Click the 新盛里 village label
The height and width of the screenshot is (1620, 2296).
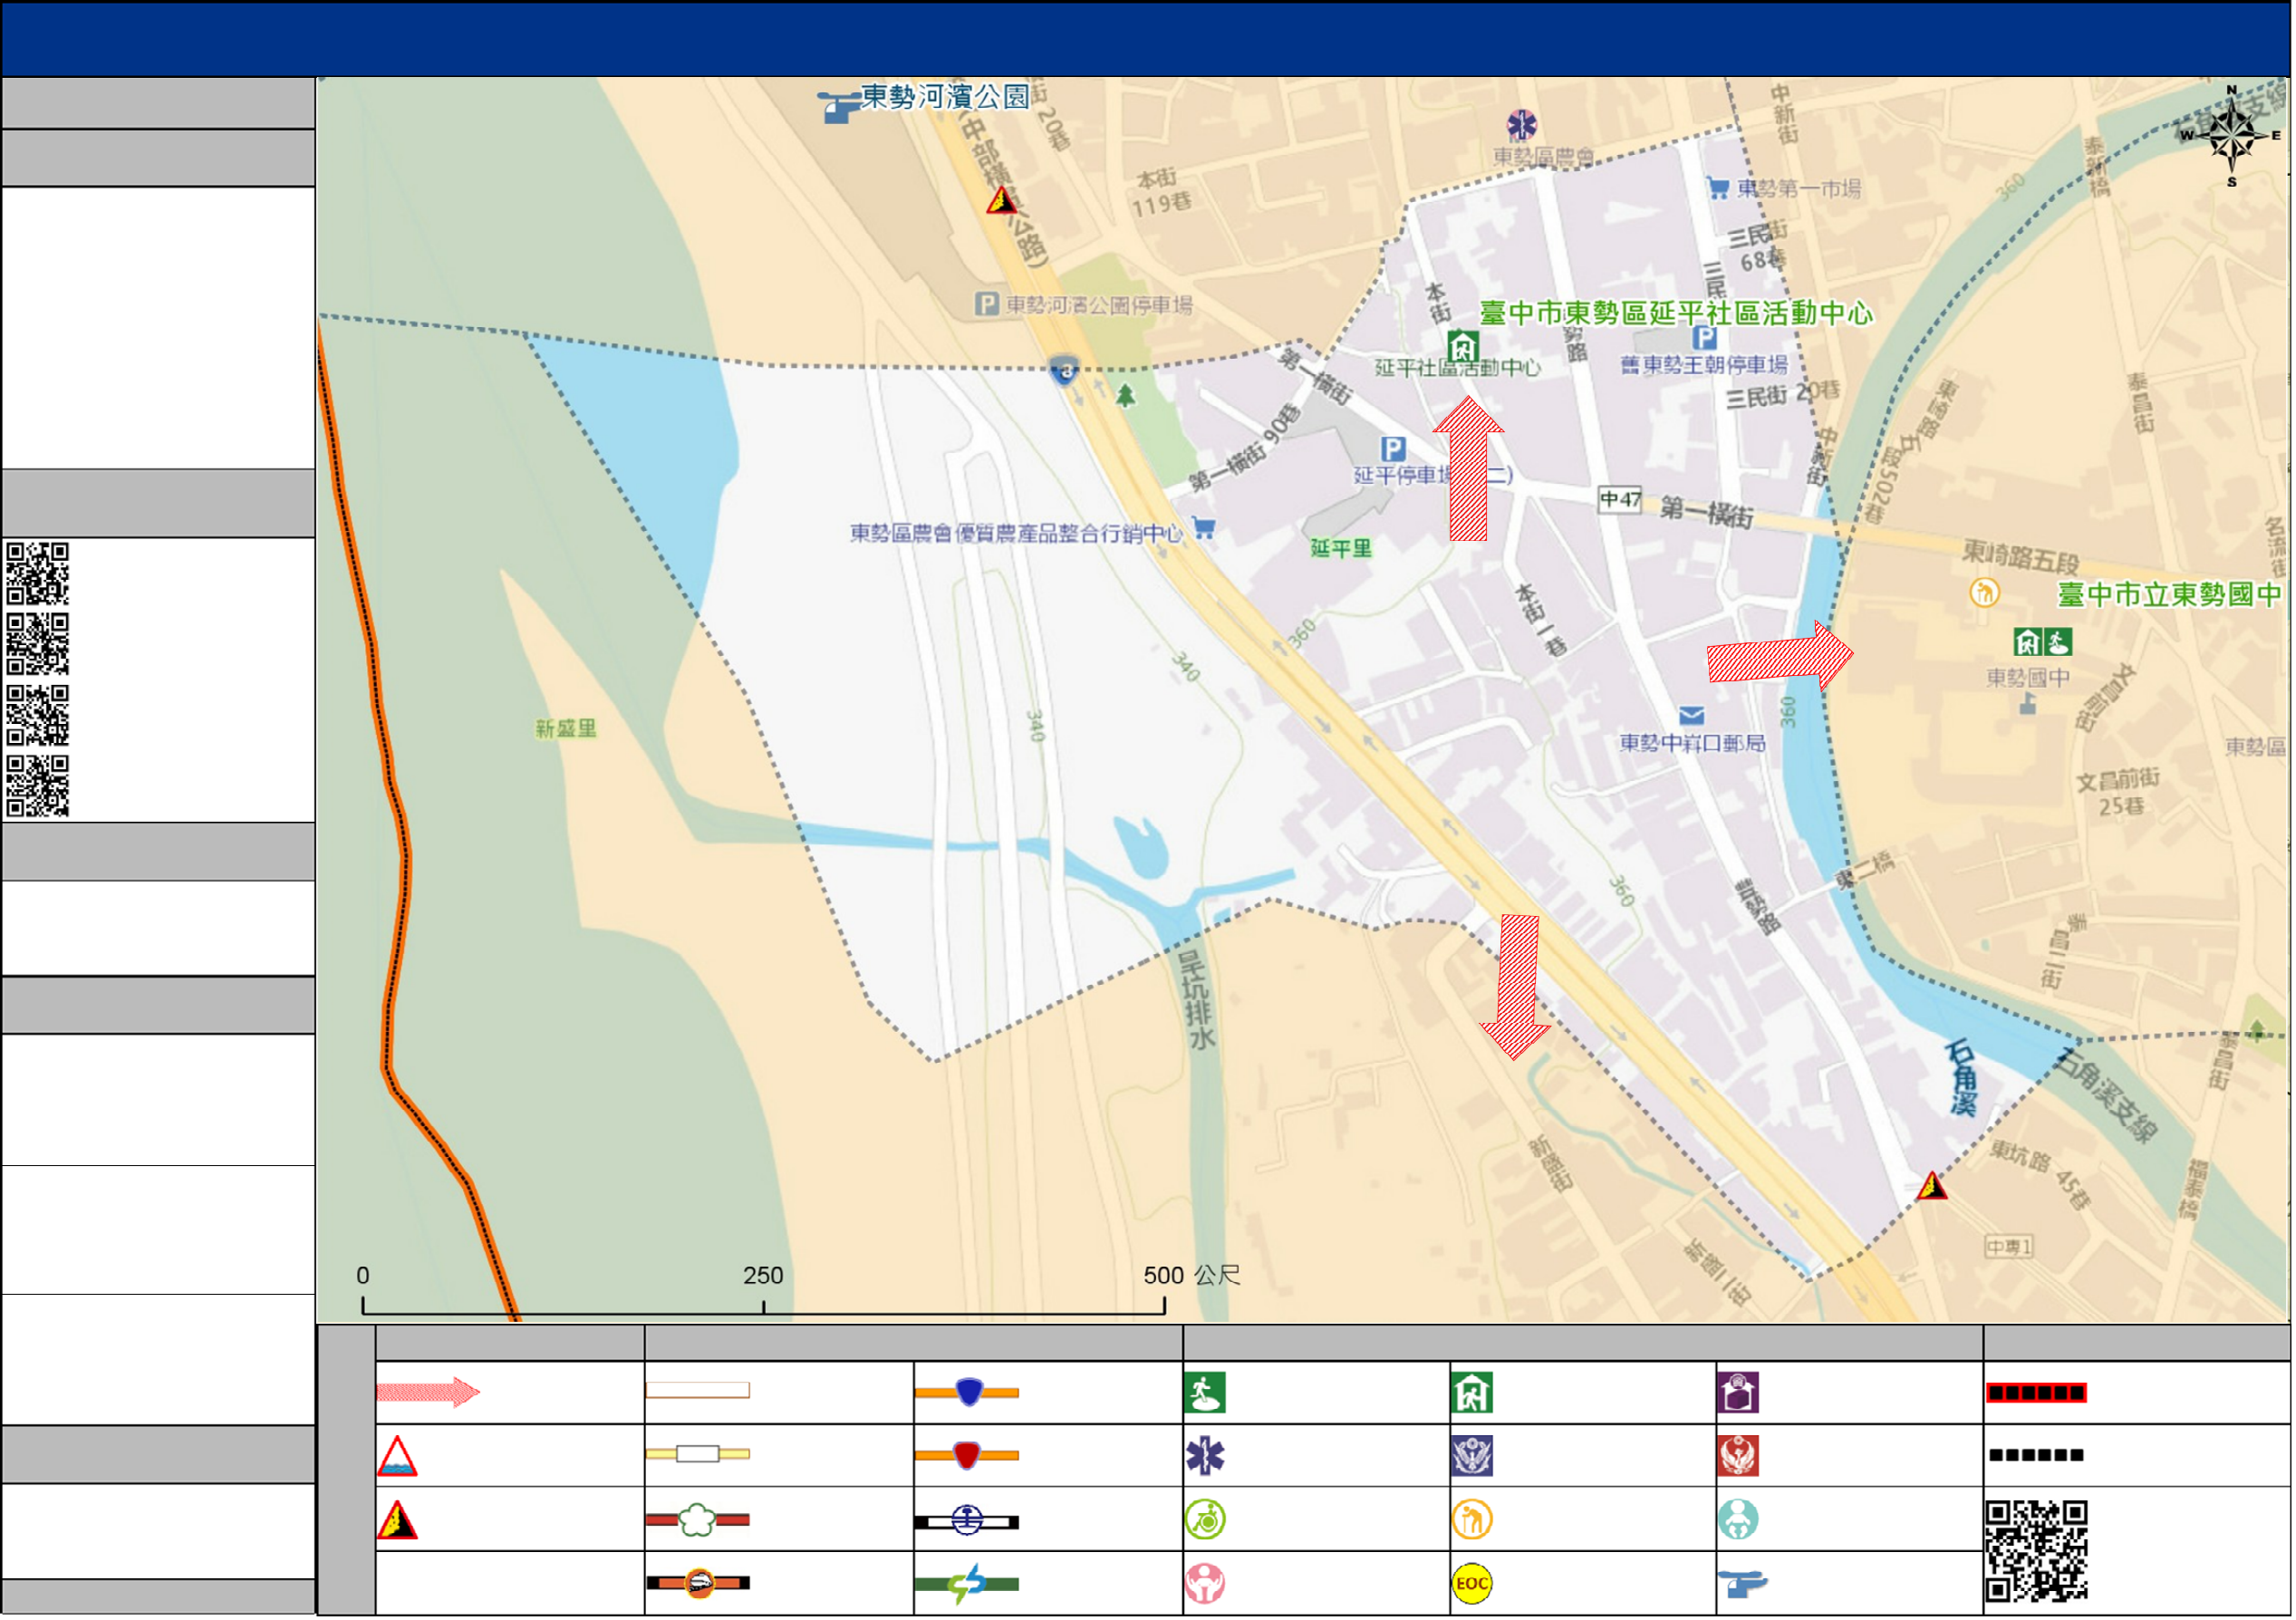pos(566,729)
